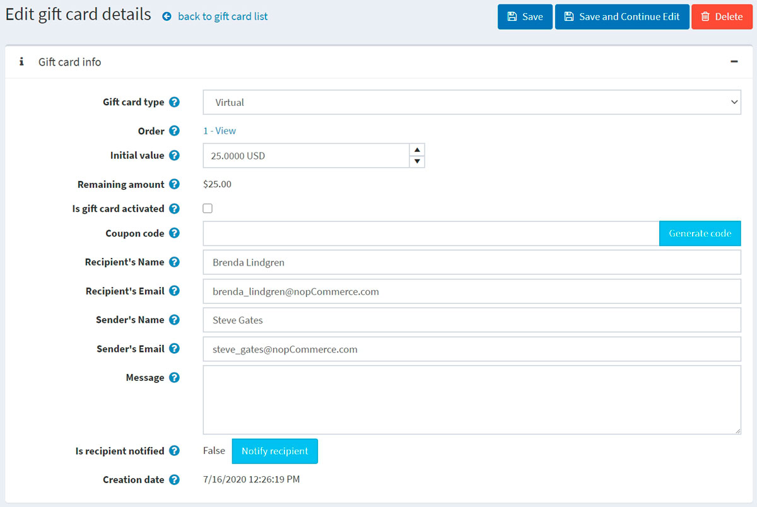Click into the Message text area
Viewport: 757px width, 507px height.
471,400
